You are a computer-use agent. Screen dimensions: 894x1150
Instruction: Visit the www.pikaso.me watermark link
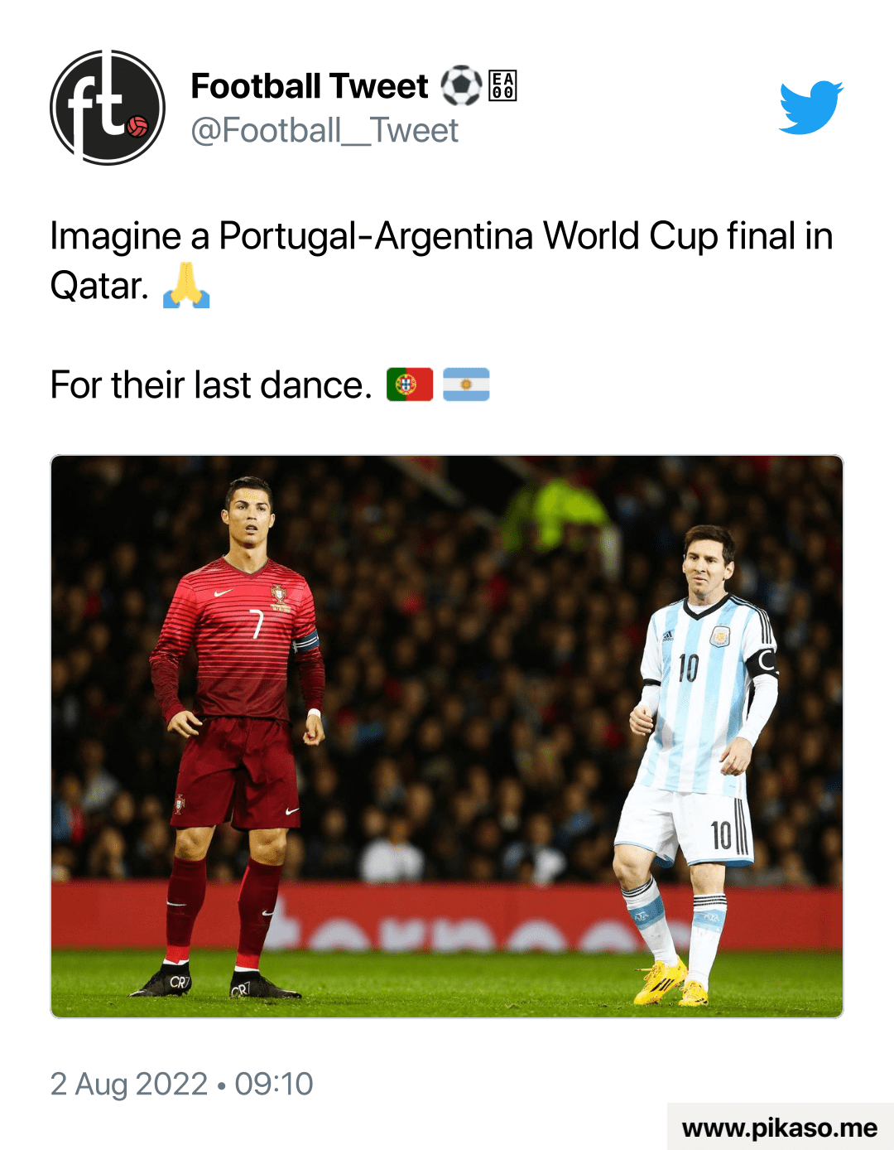[779, 1128]
